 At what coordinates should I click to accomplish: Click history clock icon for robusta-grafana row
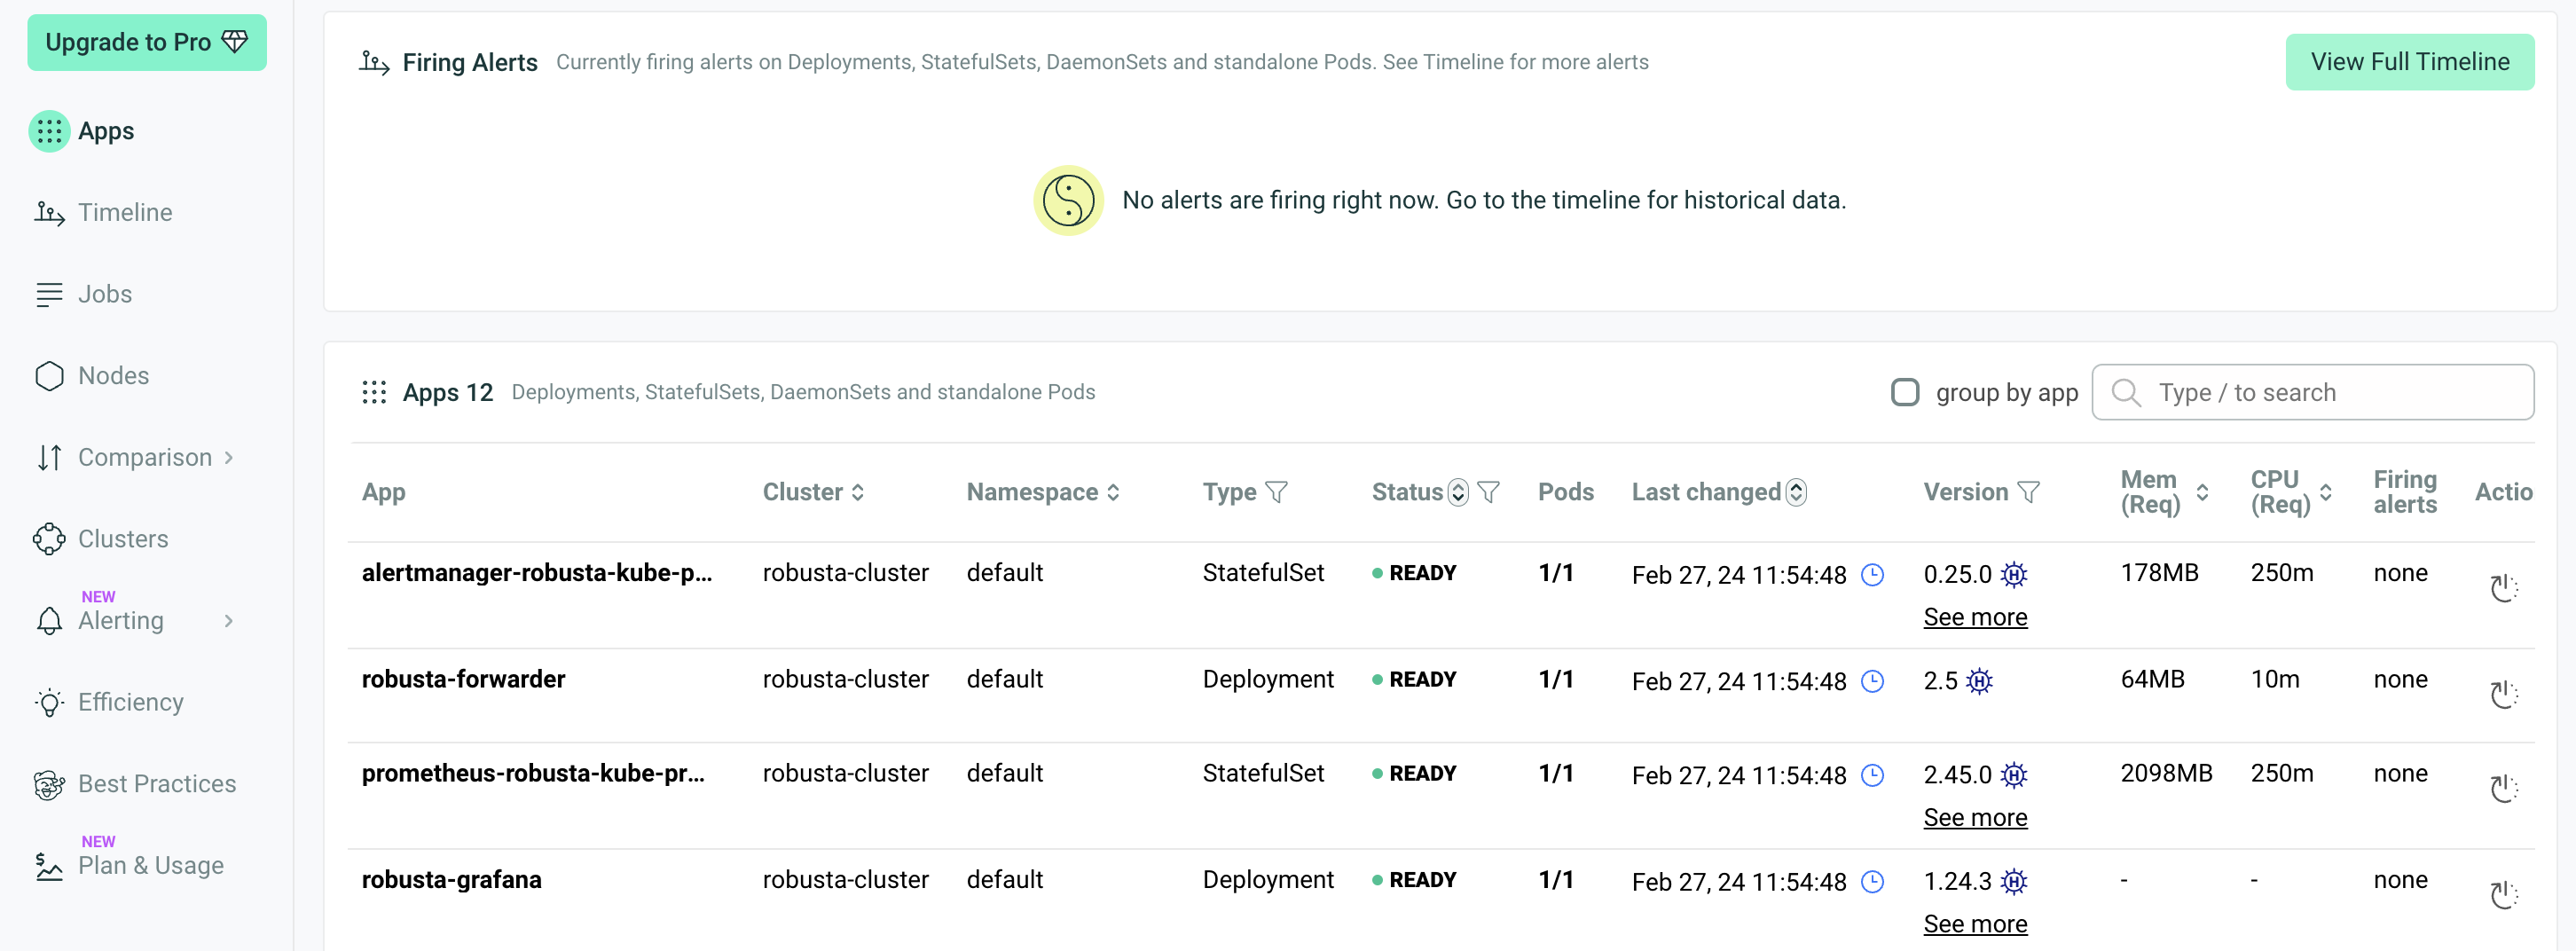coord(1872,882)
